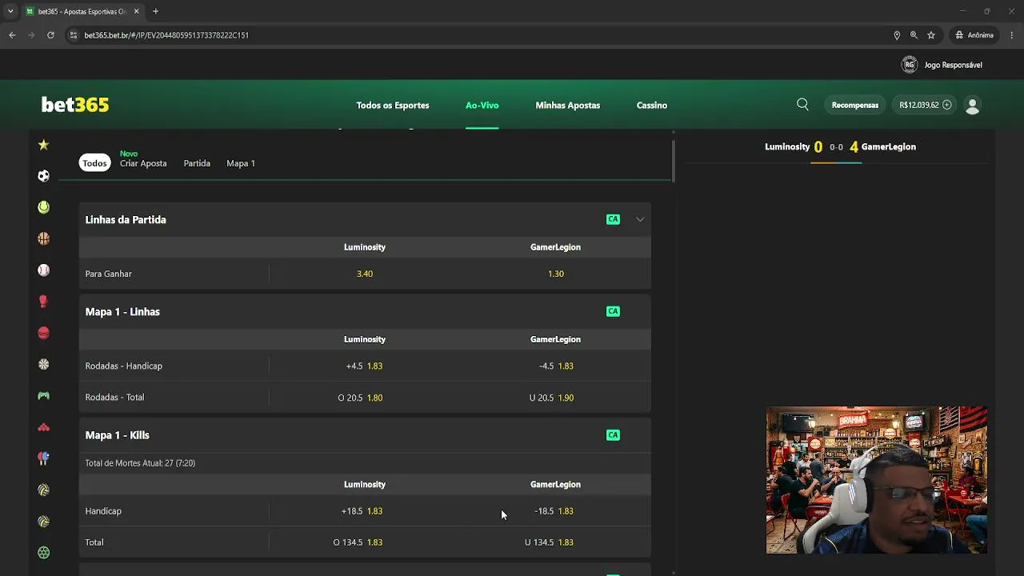The width and height of the screenshot is (1024, 576).
Task: Pick GamerLegion -18.5 kills handicap
Action: click(x=556, y=511)
